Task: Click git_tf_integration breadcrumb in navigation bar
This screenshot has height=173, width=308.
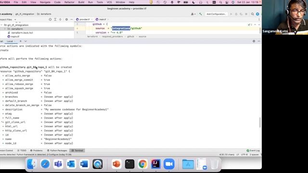Action: click(25, 14)
